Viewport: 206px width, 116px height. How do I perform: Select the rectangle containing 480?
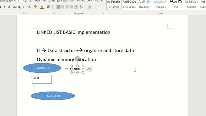(x=42, y=79)
